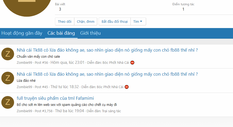
Task: Open the Tk88 thread title above Post #56
Action: coord(107,50)
